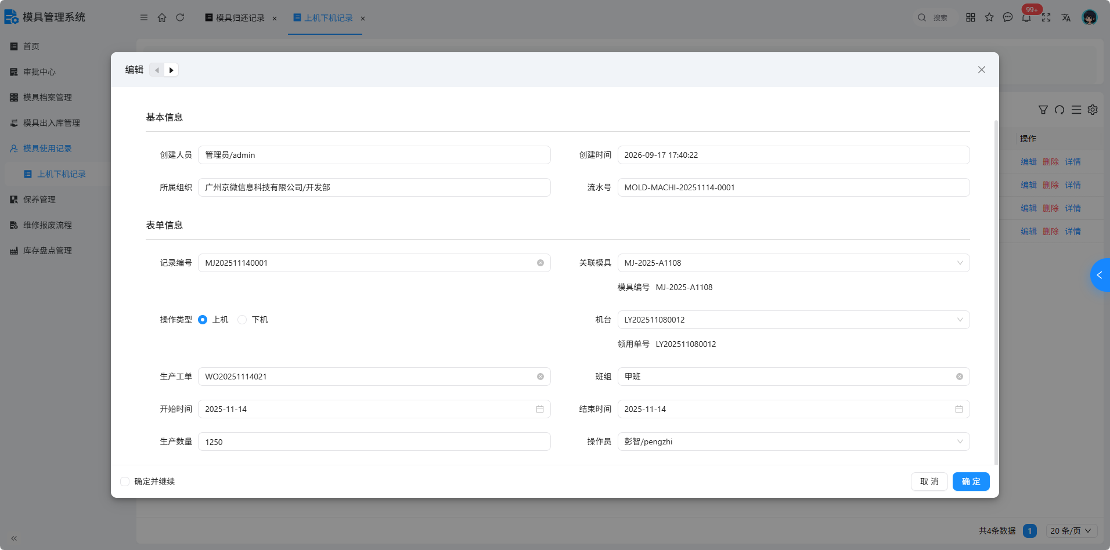Check the 确定并继续 checkbox
The height and width of the screenshot is (550, 1110).
[x=125, y=482]
